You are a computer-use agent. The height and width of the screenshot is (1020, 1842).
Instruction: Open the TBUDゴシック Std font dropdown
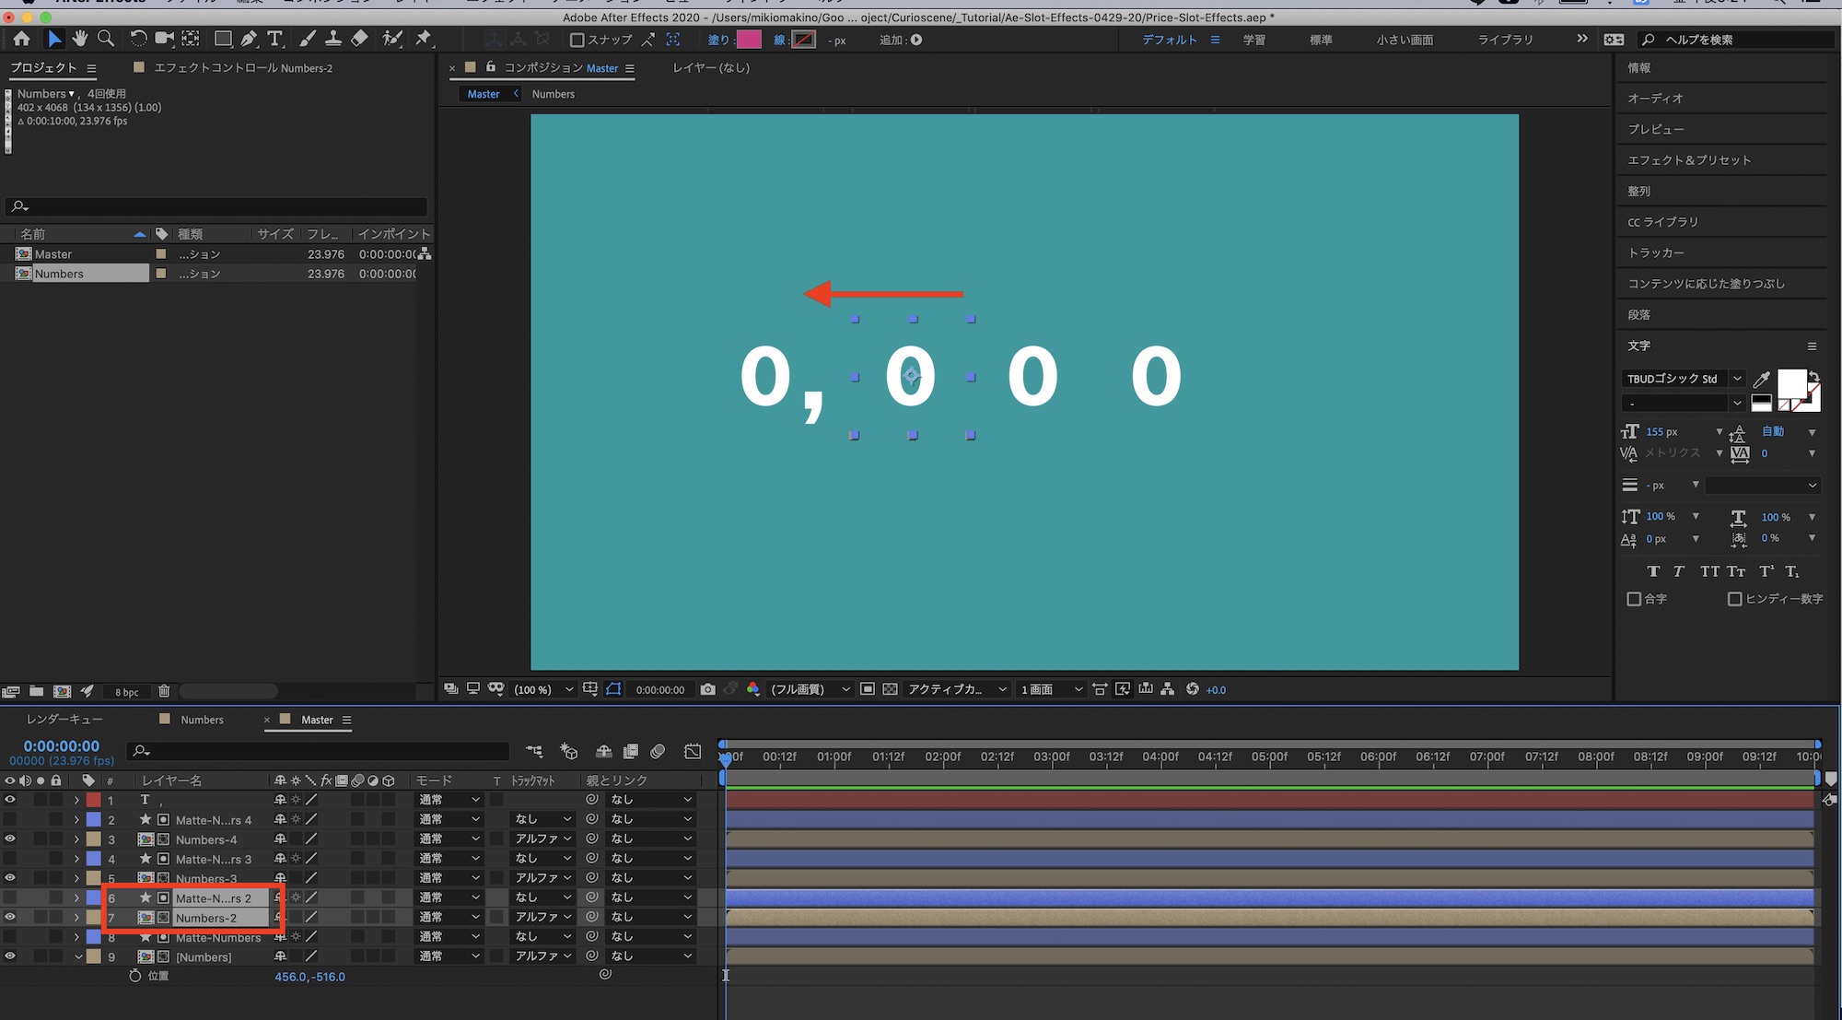[x=1736, y=379]
